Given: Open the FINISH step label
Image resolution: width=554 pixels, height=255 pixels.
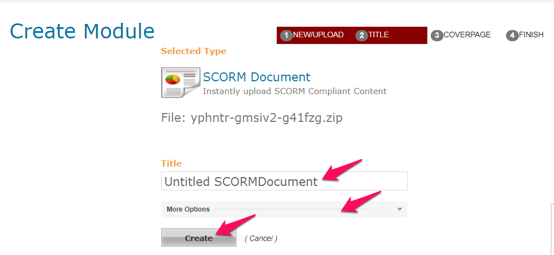Looking at the screenshot, I should tap(531, 35).
